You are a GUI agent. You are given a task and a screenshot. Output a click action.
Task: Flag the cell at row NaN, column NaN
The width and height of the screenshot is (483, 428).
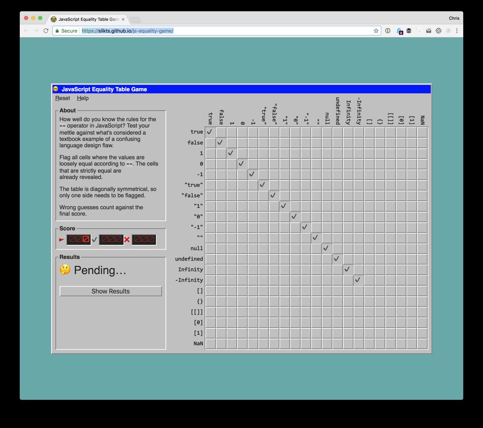tap(422, 344)
